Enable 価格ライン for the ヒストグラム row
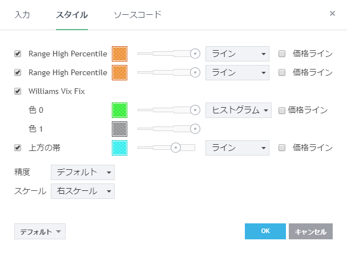 point(282,111)
